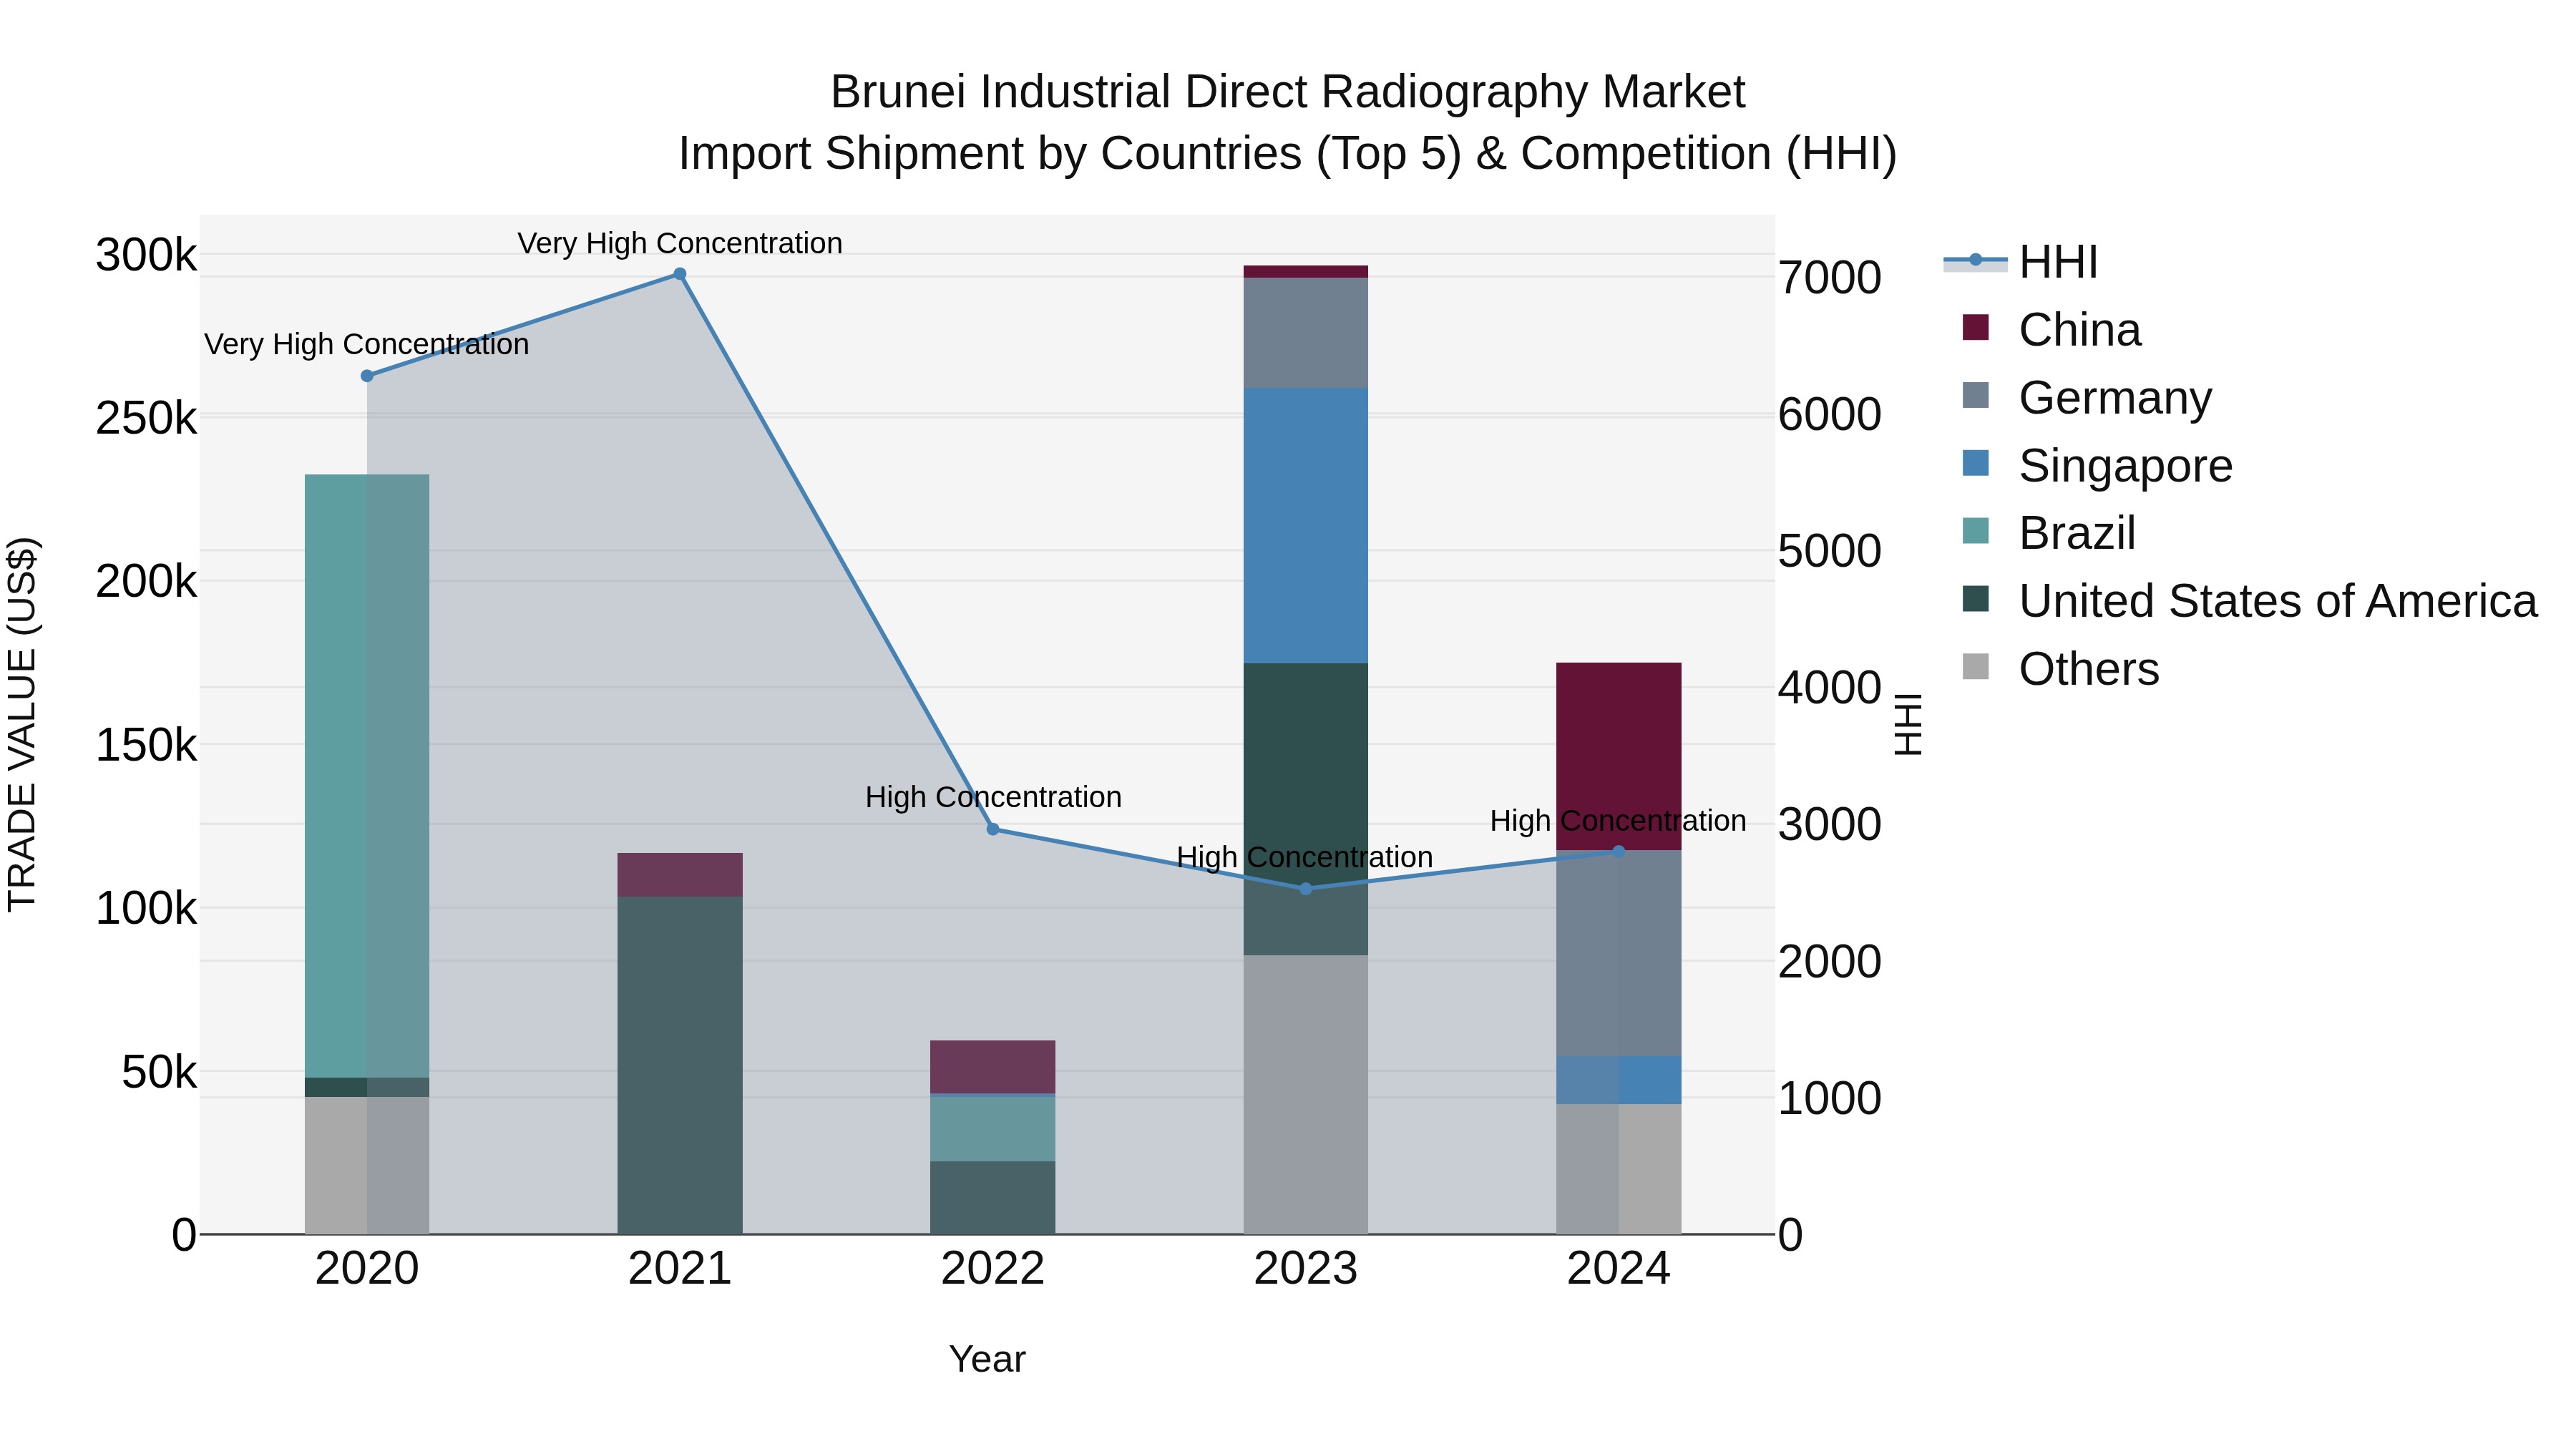The image size is (2576, 1449).
Task: Click the 7000 HHI axis tick label
Action: (x=1830, y=278)
